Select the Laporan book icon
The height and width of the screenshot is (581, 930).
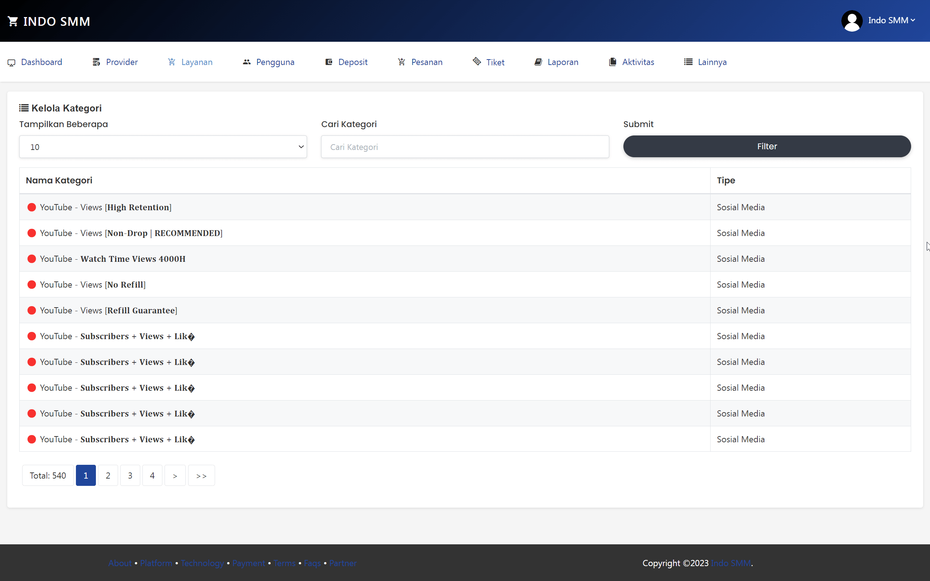(x=539, y=61)
